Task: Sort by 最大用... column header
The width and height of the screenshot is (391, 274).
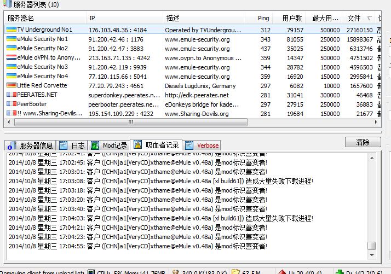Action: pos(324,18)
